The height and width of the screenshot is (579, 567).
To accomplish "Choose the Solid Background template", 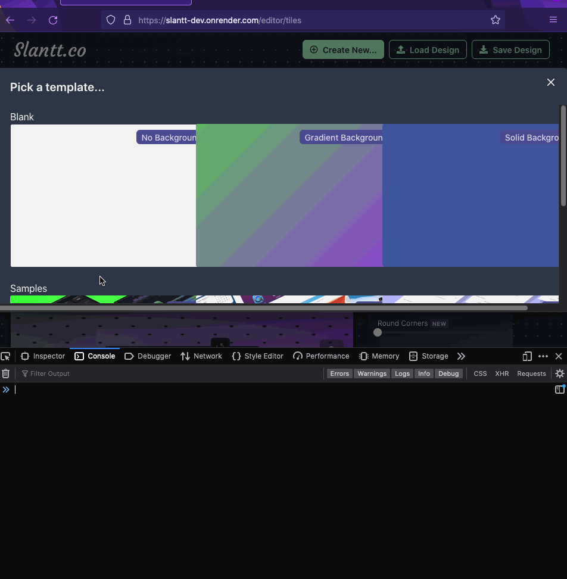I will click(x=471, y=195).
